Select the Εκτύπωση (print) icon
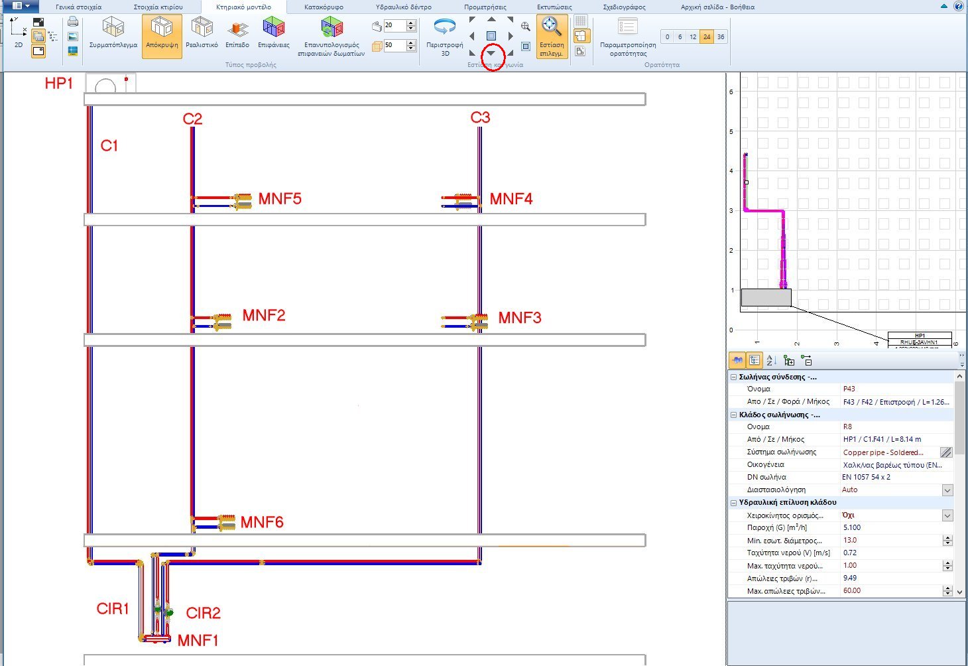 pos(72,21)
